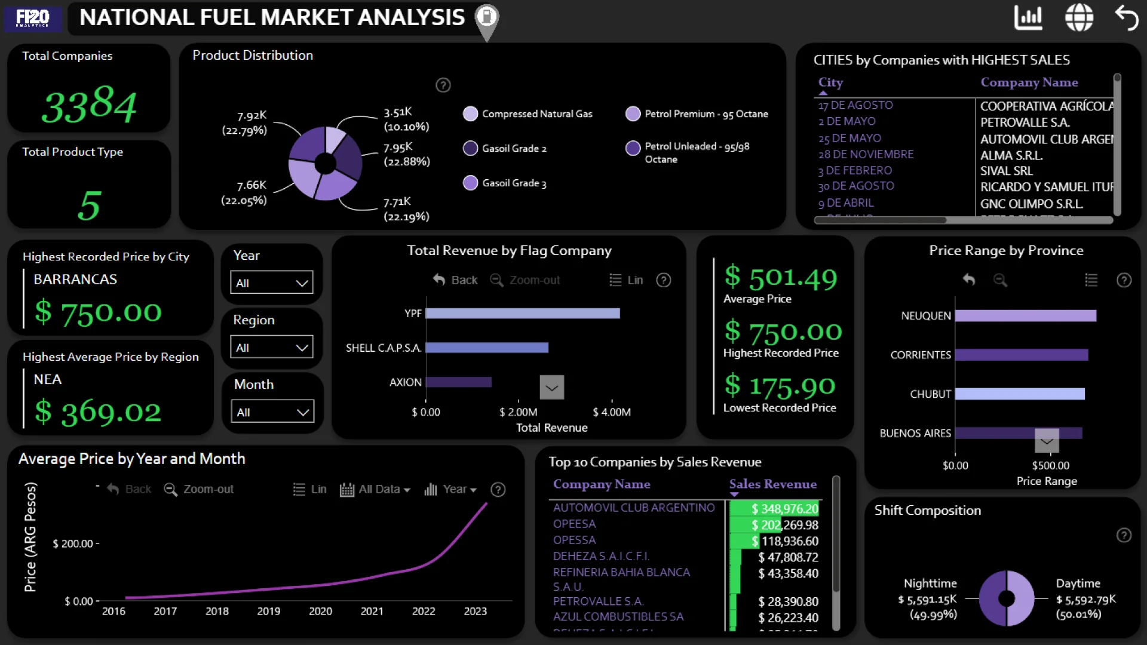Screen dimensions: 1147x645
Task: Open the Year filter dropdown
Action: pos(272,282)
